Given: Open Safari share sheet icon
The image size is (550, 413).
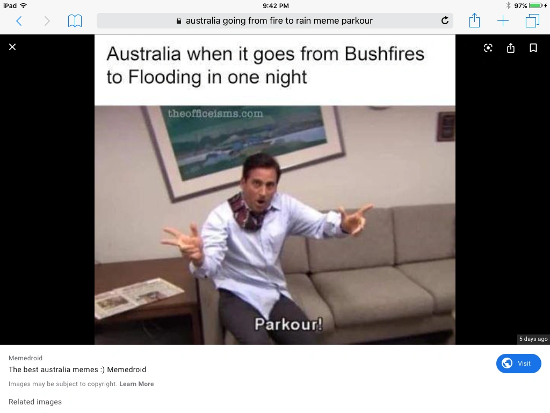Looking at the screenshot, I should point(474,20).
